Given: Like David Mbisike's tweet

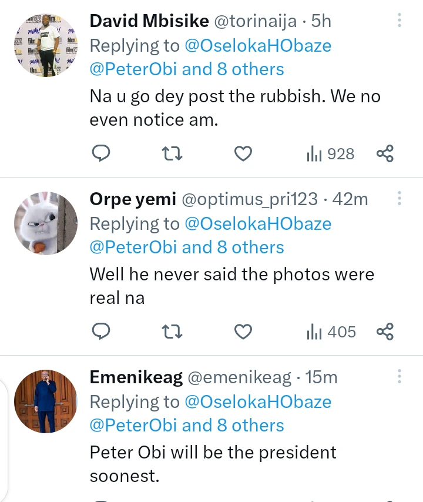Looking at the screenshot, I should pos(243,154).
